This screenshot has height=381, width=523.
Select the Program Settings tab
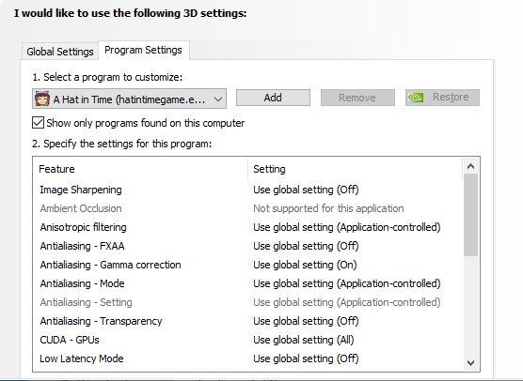tap(143, 50)
